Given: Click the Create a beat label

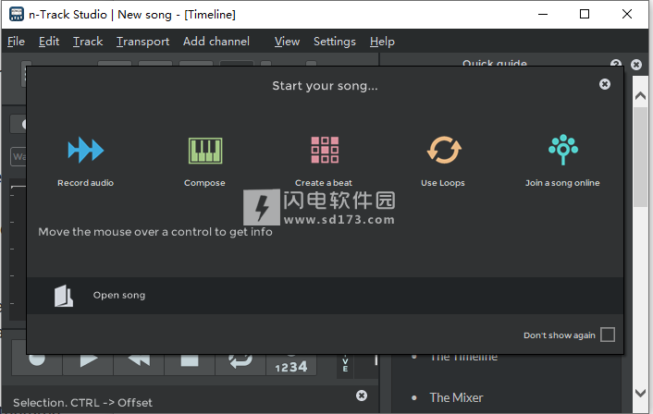Looking at the screenshot, I should pyautogui.click(x=324, y=183).
